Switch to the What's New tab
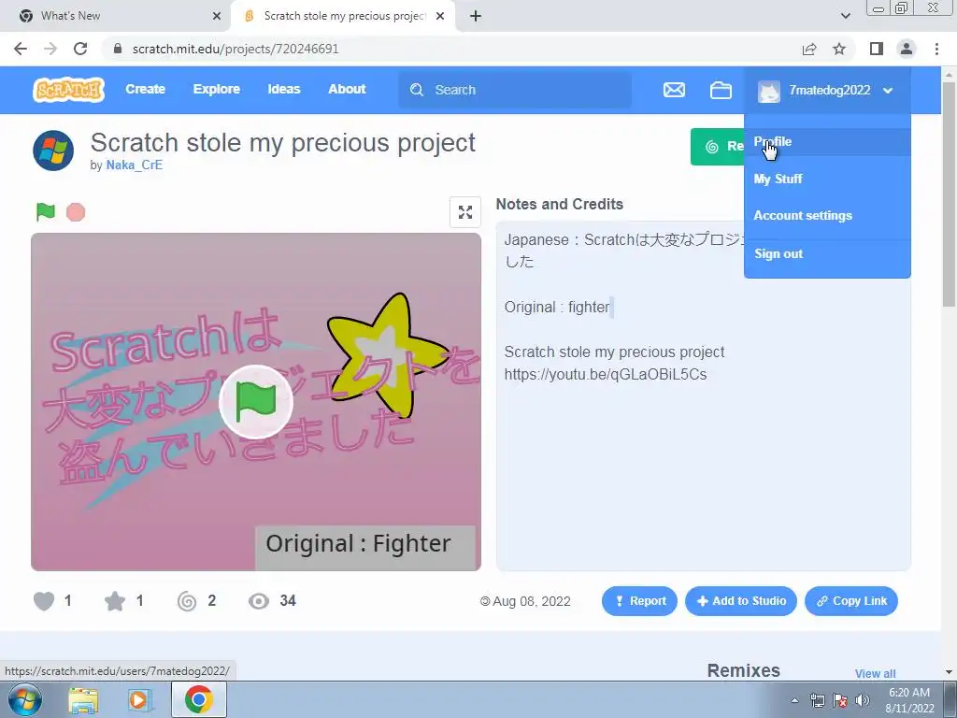The image size is (957, 718). pyautogui.click(x=116, y=16)
